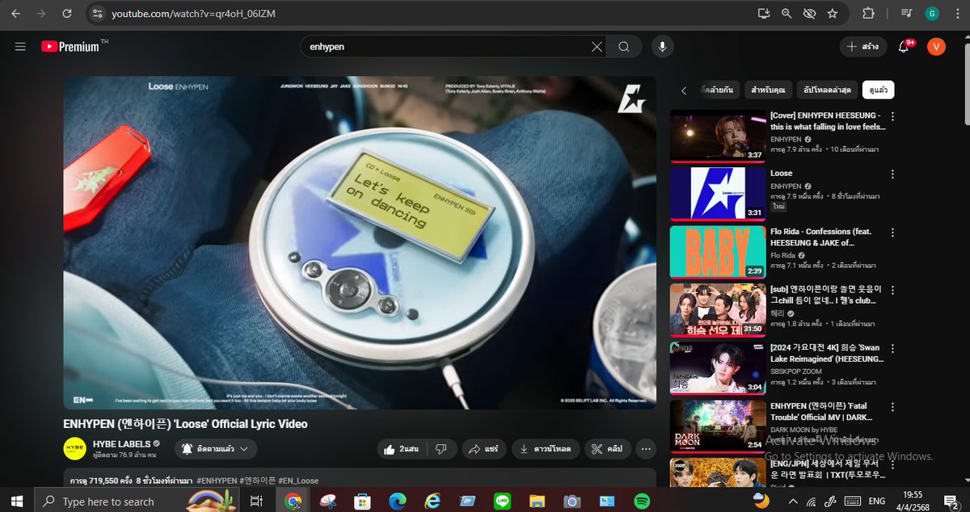Image resolution: width=970 pixels, height=512 pixels.
Task: Dislike the video
Action: coord(441,448)
